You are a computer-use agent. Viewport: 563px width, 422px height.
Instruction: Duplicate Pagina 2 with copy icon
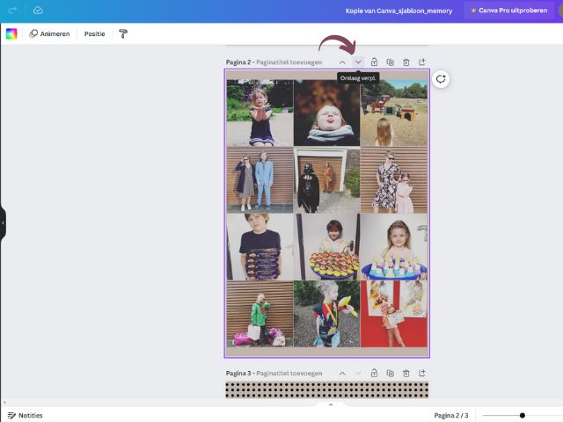(x=391, y=62)
